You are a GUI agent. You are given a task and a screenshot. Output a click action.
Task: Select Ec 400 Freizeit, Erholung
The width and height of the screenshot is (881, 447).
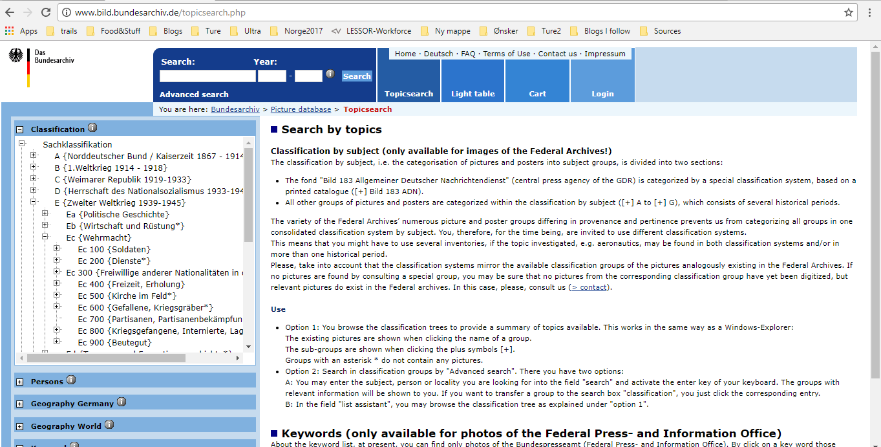click(x=131, y=284)
